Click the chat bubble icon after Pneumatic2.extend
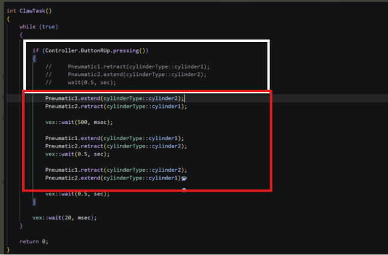Image resolution: width=388 pixels, height=255 pixels. pos(184,178)
